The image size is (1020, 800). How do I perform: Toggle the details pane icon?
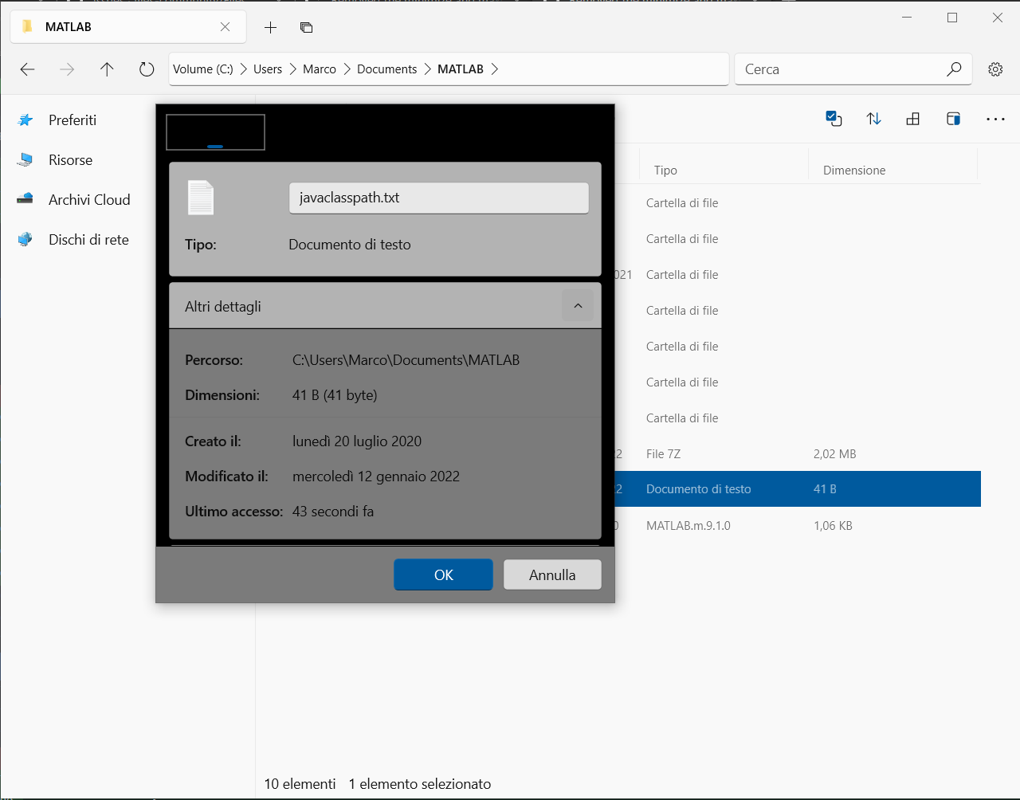pyautogui.click(x=953, y=118)
